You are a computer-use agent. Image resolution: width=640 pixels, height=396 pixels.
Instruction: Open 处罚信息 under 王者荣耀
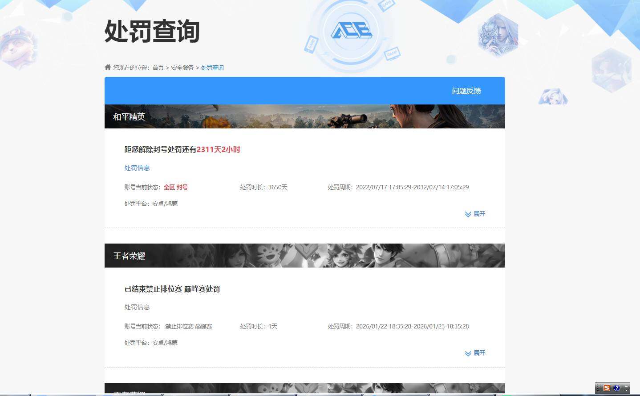pyautogui.click(x=137, y=307)
